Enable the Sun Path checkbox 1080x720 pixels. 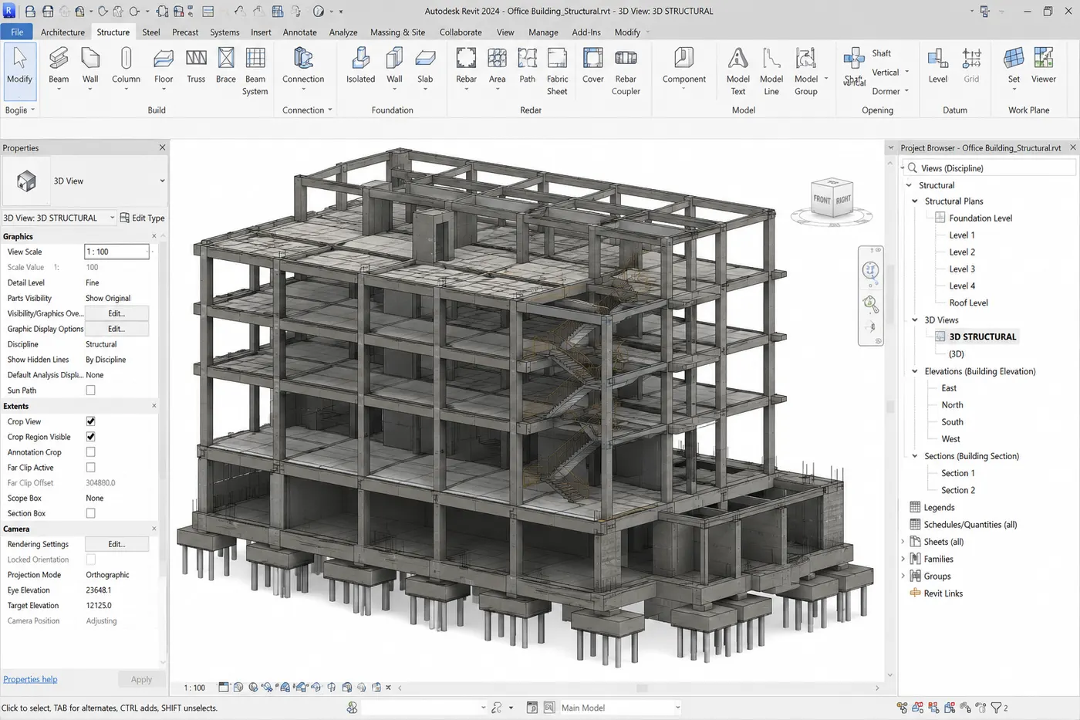90,390
